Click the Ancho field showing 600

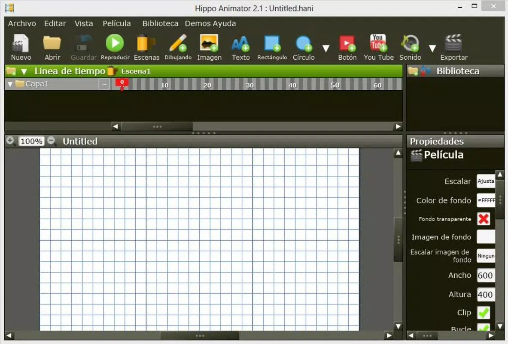486,275
